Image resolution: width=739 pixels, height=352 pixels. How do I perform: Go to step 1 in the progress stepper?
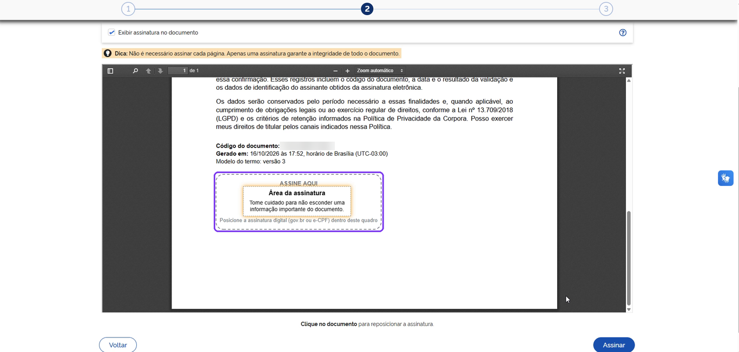click(x=128, y=9)
